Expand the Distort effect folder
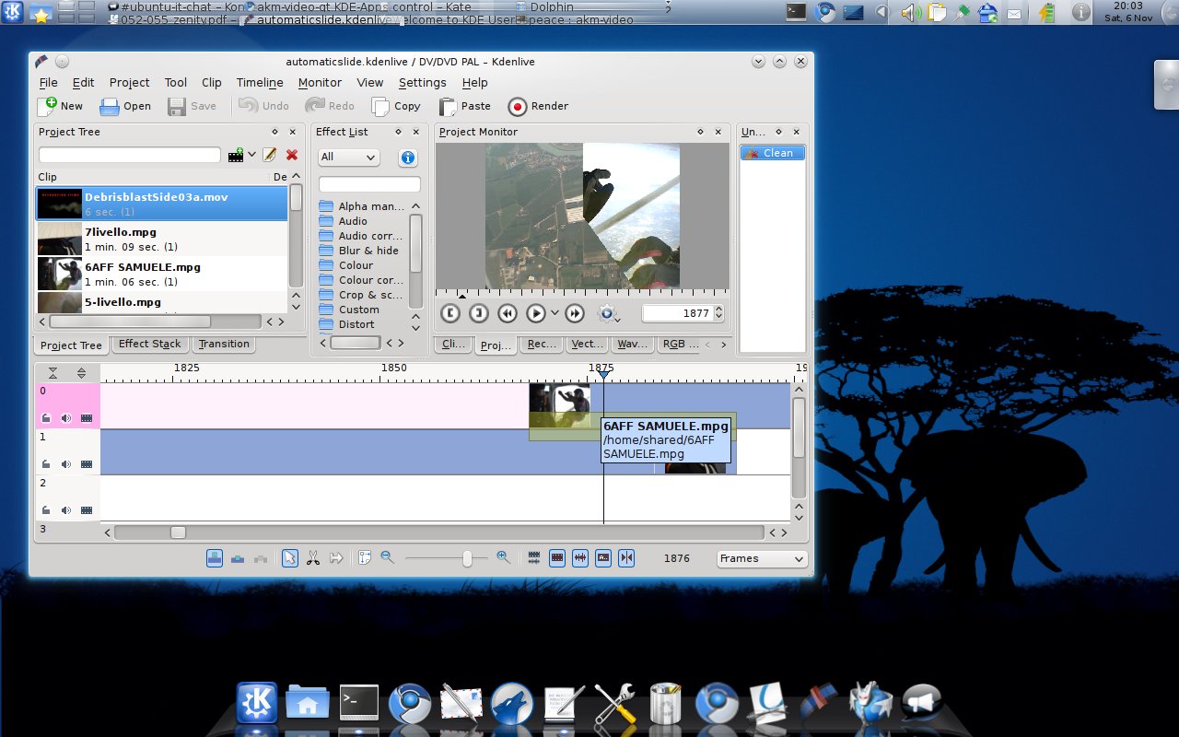The width and height of the screenshot is (1179, 737). click(325, 324)
